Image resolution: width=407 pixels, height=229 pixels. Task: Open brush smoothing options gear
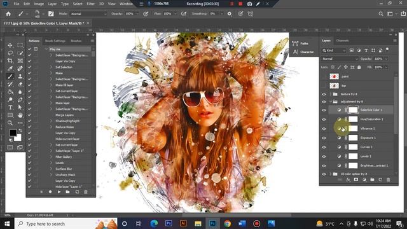(x=230, y=14)
